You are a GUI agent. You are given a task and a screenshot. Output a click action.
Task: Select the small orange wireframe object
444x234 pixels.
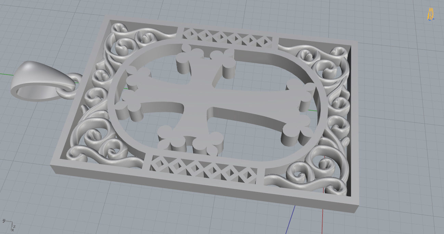[430, 14]
